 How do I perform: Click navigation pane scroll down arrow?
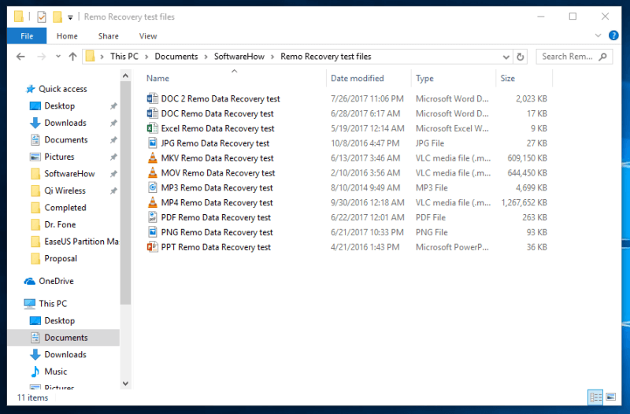pyautogui.click(x=125, y=383)
